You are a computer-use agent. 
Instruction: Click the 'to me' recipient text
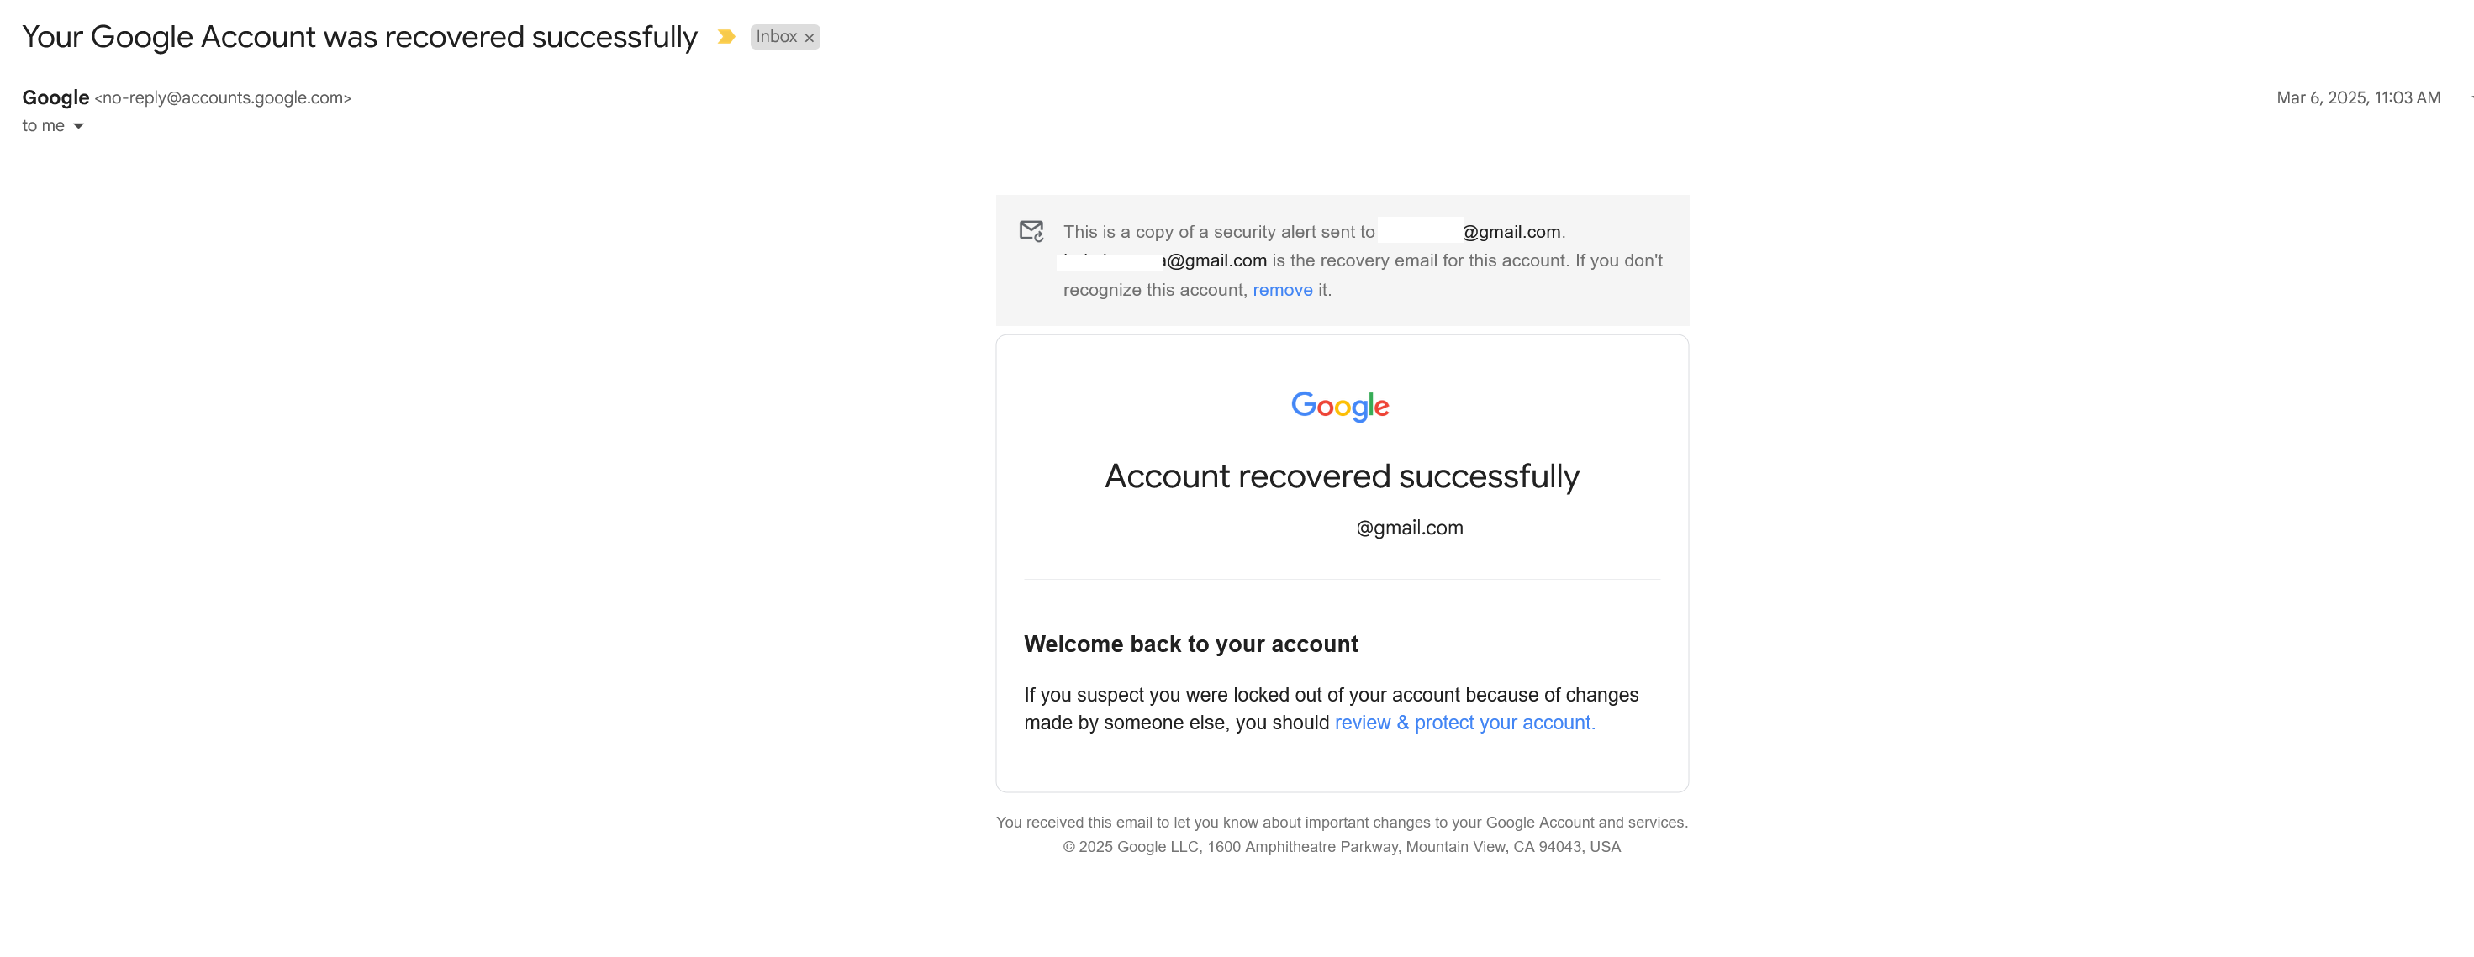click(43, 126)
